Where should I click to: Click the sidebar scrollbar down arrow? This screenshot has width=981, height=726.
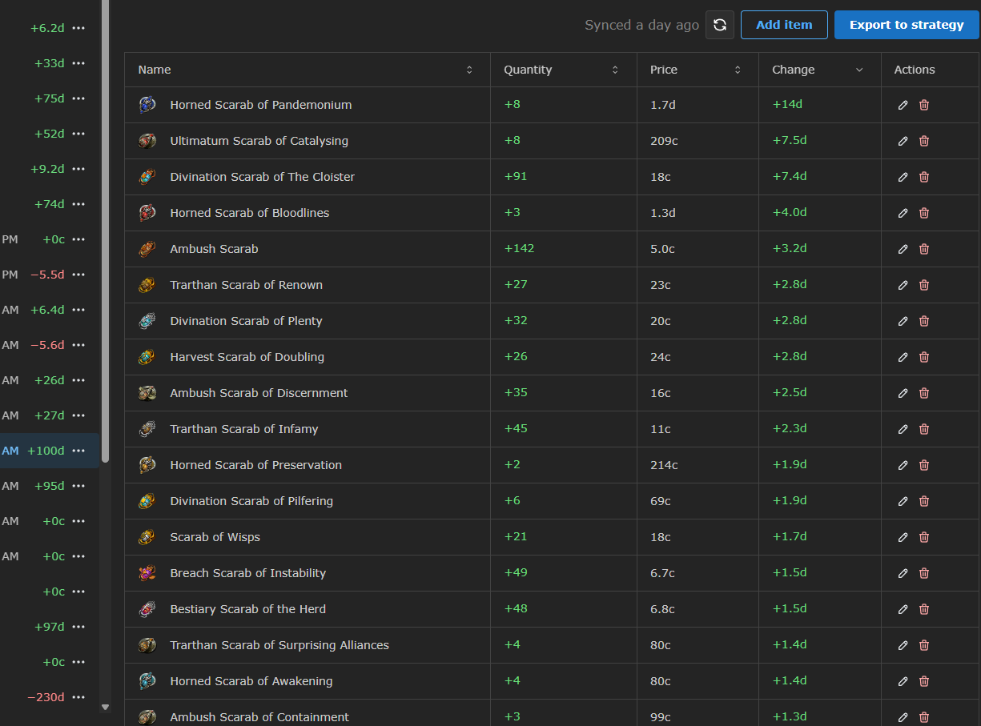point(105,707)
